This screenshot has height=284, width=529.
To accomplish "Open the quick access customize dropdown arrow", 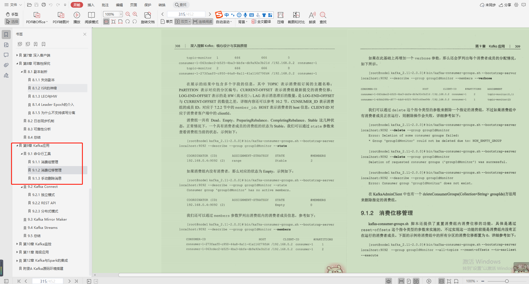I will (65, 5).
